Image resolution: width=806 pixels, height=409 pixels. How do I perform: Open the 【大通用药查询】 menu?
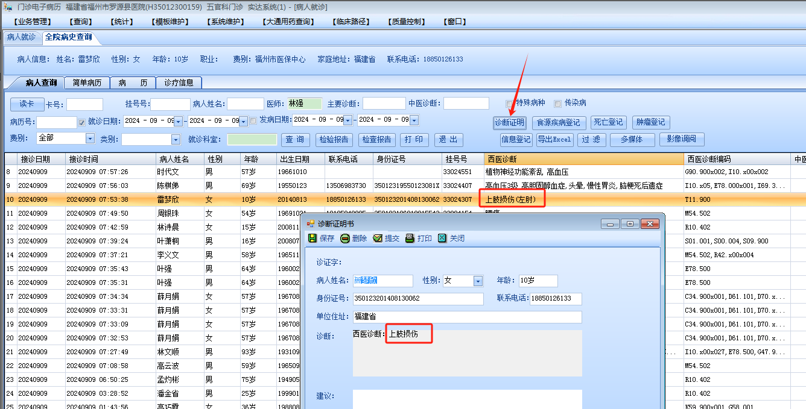289,22
